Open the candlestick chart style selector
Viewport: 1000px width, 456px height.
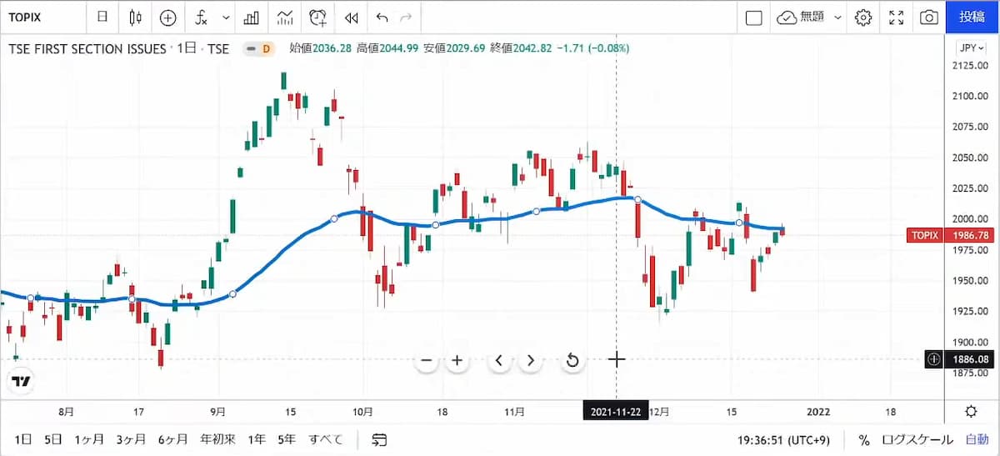pos(136,17)
